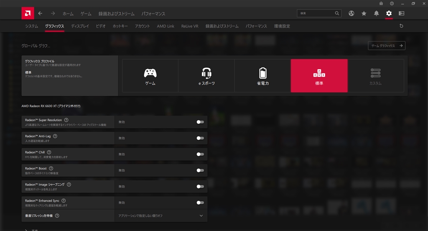
Task: Show help for Radeon Enhanced Sync
Action: coord(64,200)
